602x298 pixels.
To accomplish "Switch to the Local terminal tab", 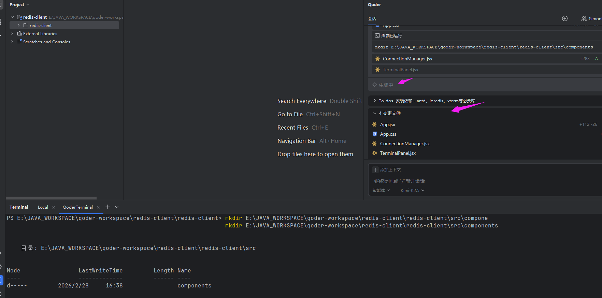I will click(x=43, y=207).
